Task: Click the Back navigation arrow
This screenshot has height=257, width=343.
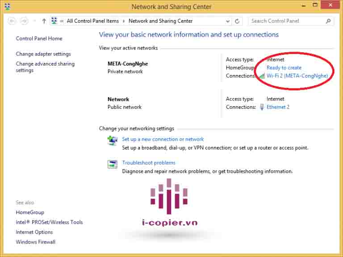Action: point(12,21)
